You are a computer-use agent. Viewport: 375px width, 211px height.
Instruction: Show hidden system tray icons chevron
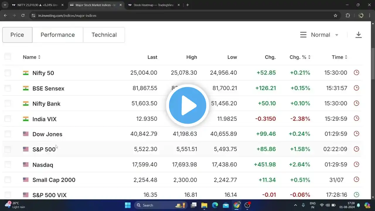click(x=295, y=205)
